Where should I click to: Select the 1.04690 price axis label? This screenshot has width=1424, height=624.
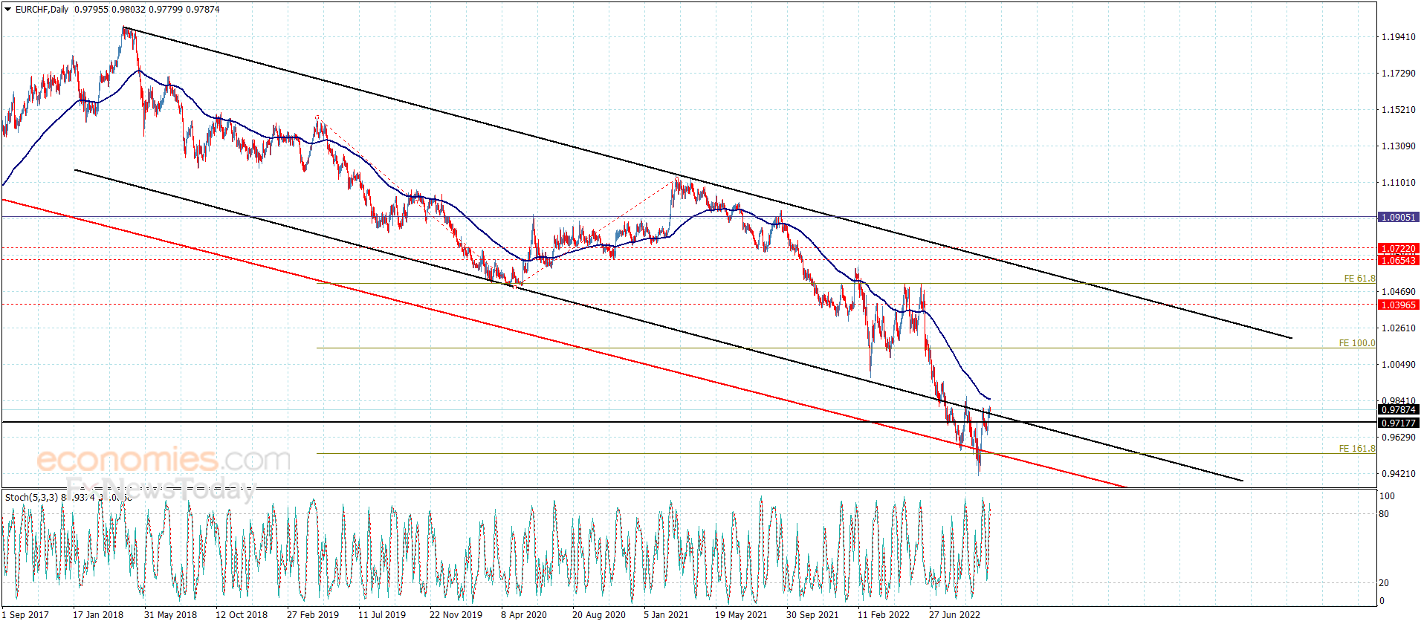[1398, 292]
